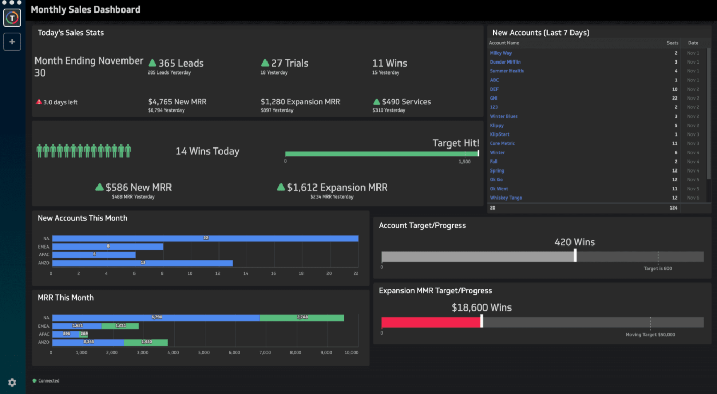717x394 pixels.
Task: Click the New Accounts table vertical scrollbar
Action: pyautogui.click(x=709, y=115)
